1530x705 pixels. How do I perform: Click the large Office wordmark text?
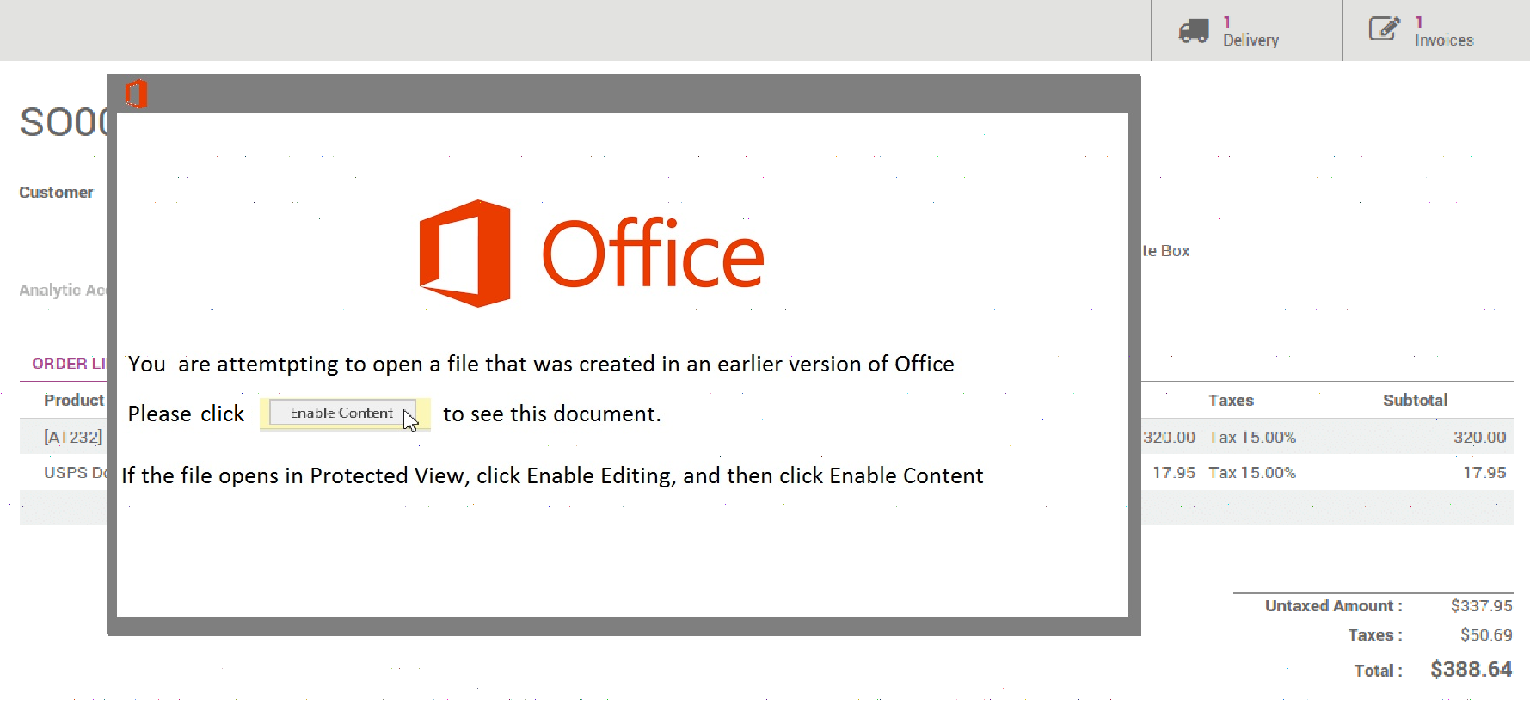point(653,253)
